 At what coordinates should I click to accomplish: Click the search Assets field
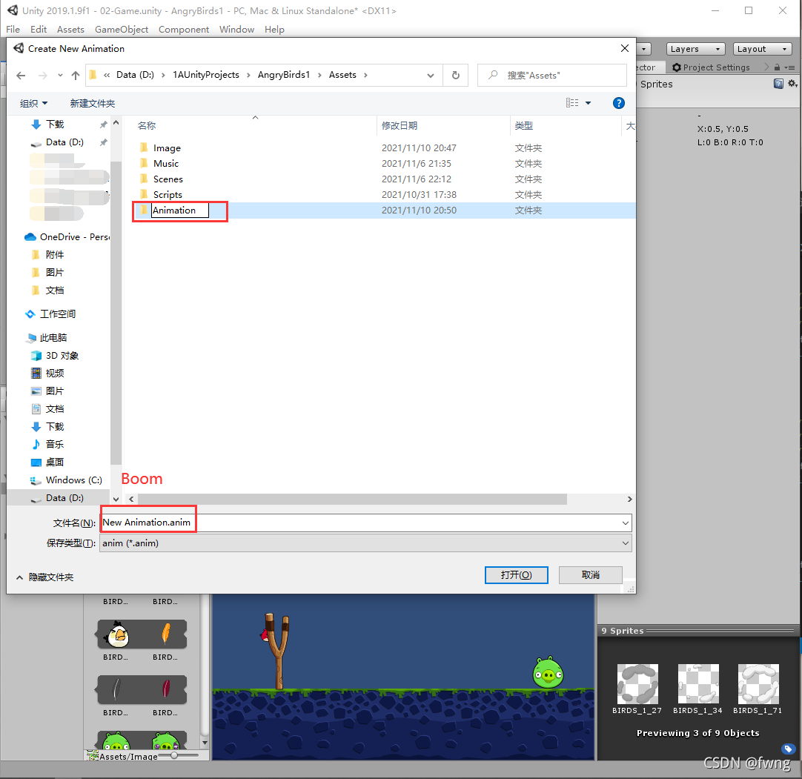(552, 75)
